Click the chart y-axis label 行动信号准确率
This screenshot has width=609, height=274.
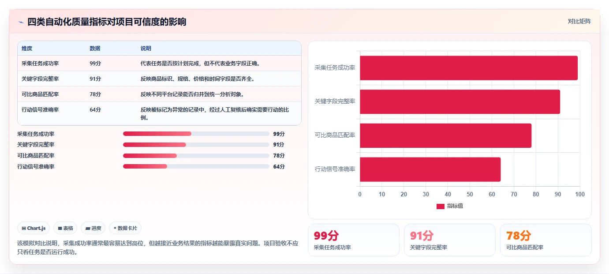[335, 169]
